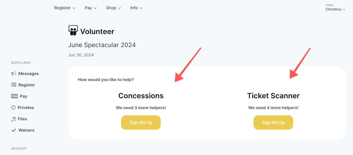Expand the Pay menu in top bar
Screen dimensions: 353x155
click(x=91, y=8)
